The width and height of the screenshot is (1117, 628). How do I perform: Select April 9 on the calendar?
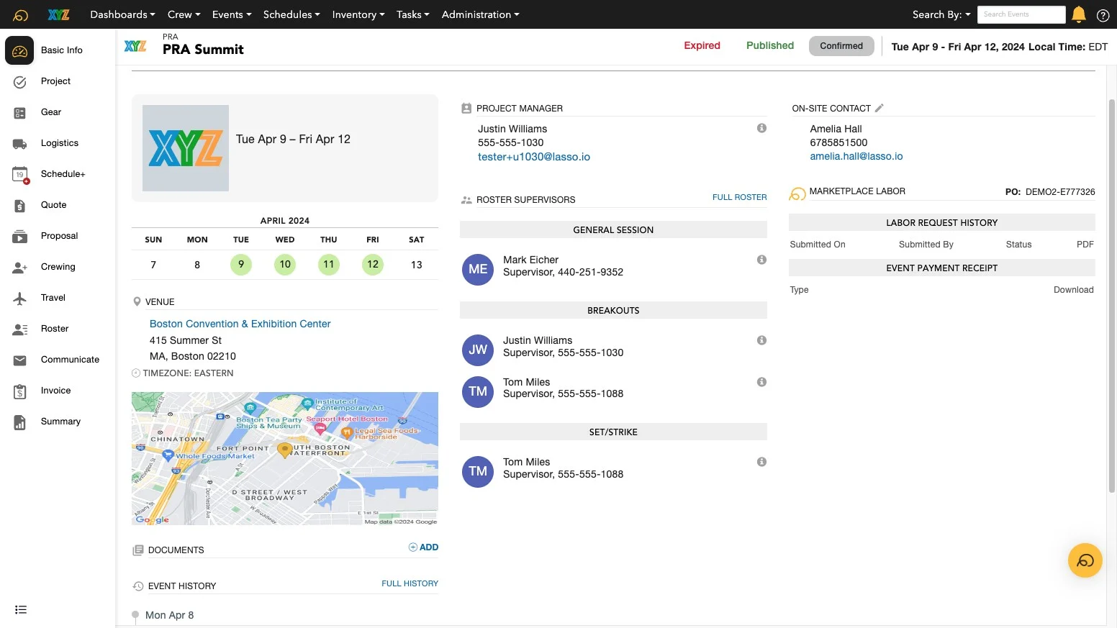(241, 265)
